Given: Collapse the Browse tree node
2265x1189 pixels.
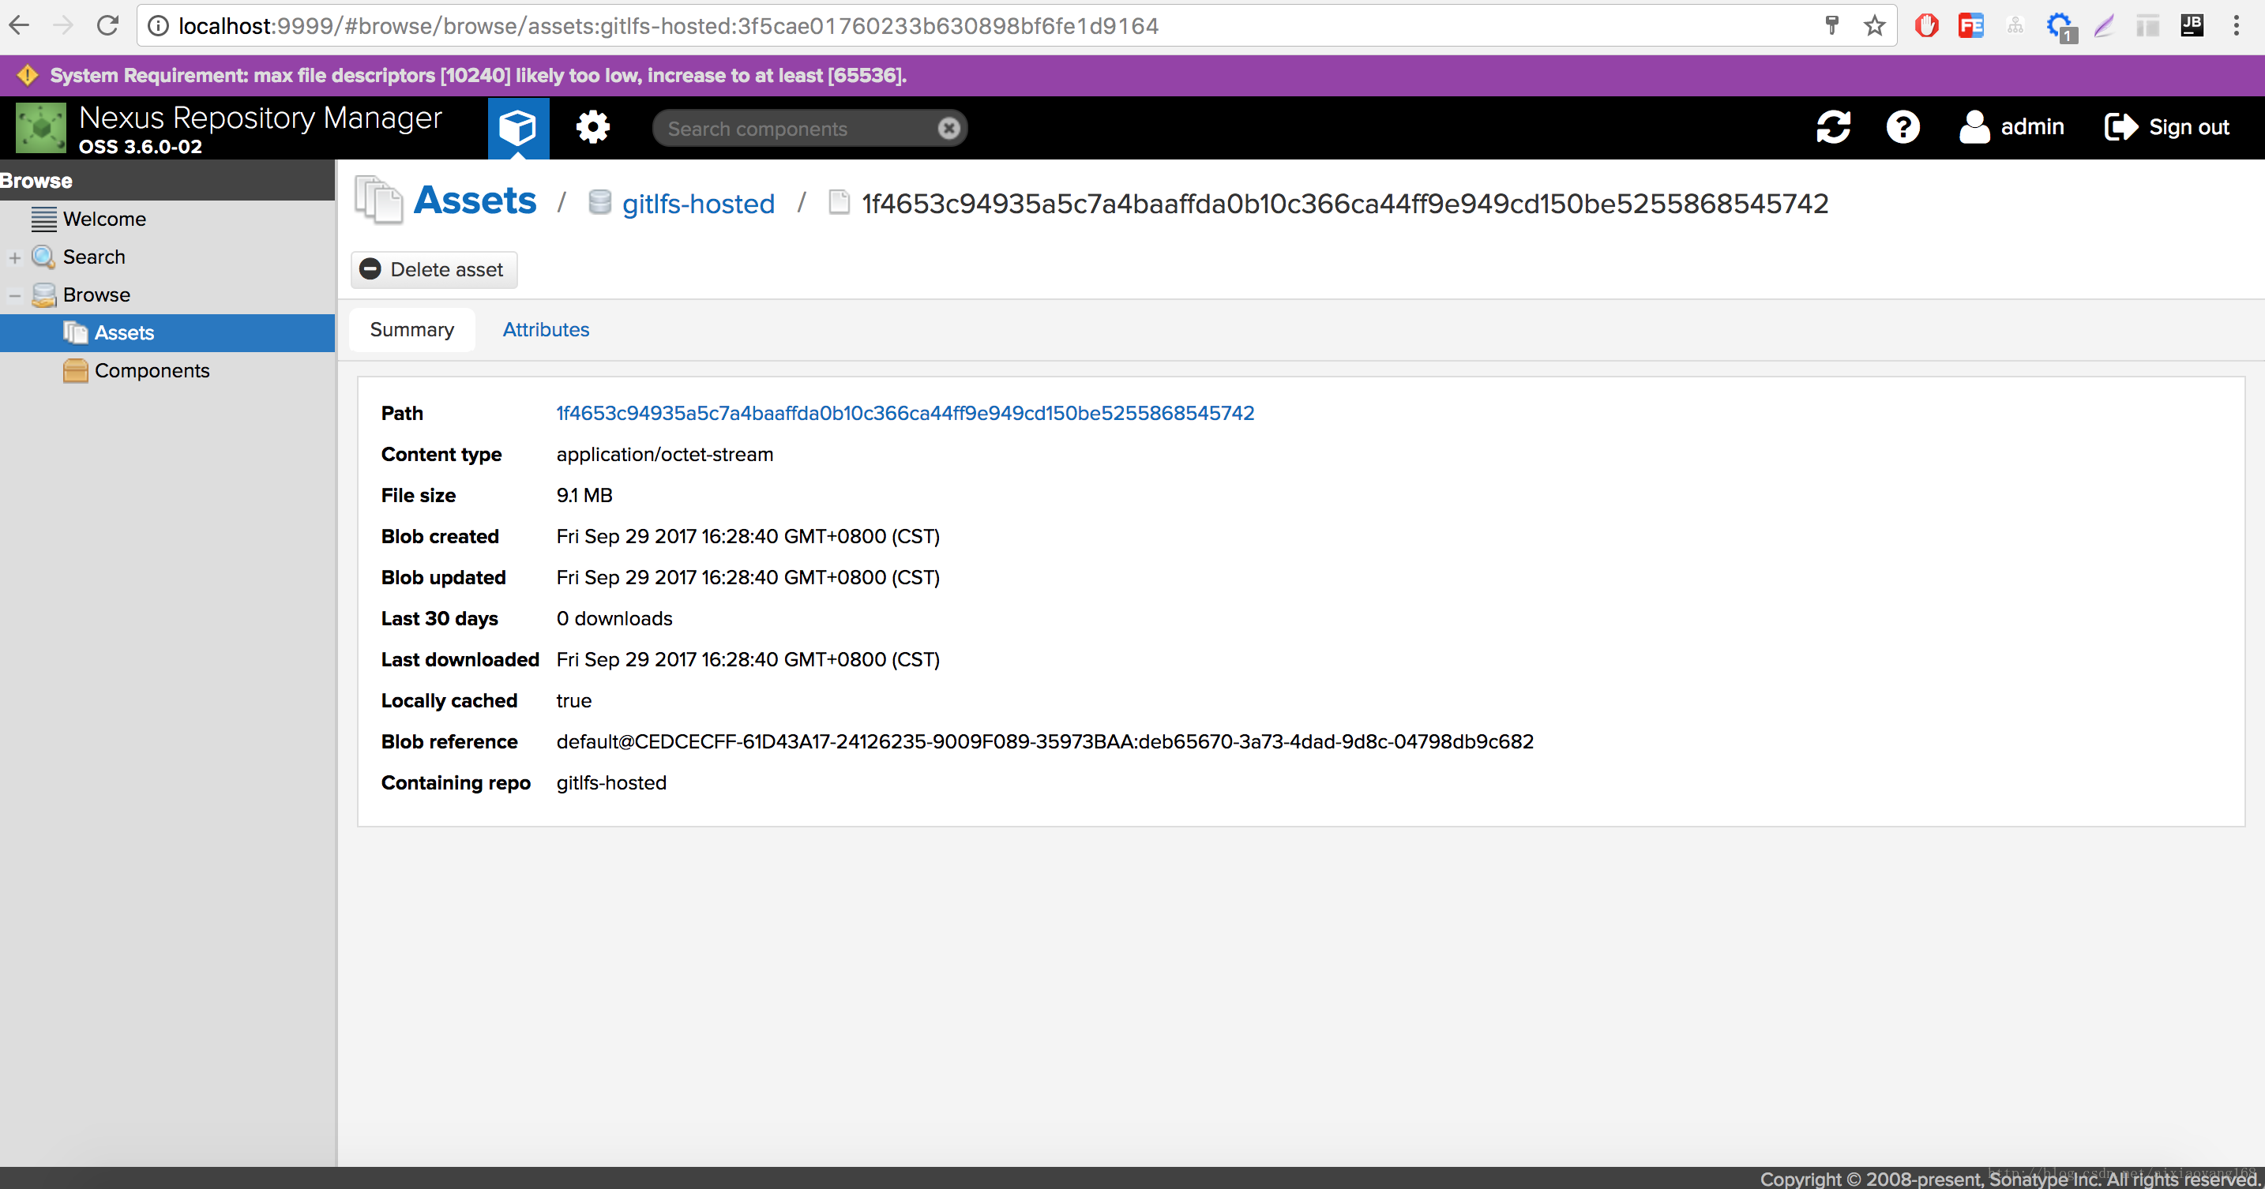Looking at the screenshot, I should 15,296.
